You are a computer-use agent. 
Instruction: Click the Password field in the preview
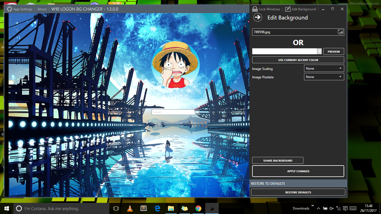point(173,112)
